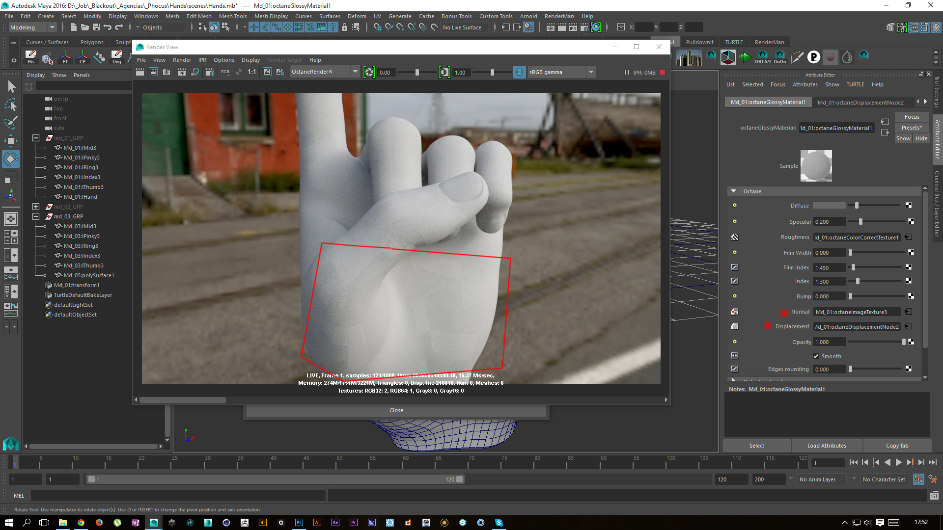Switch to the Md_01:octaneDisplacementNode2 tab
This screenshot has width=943, height=530.
coord(860,103)
